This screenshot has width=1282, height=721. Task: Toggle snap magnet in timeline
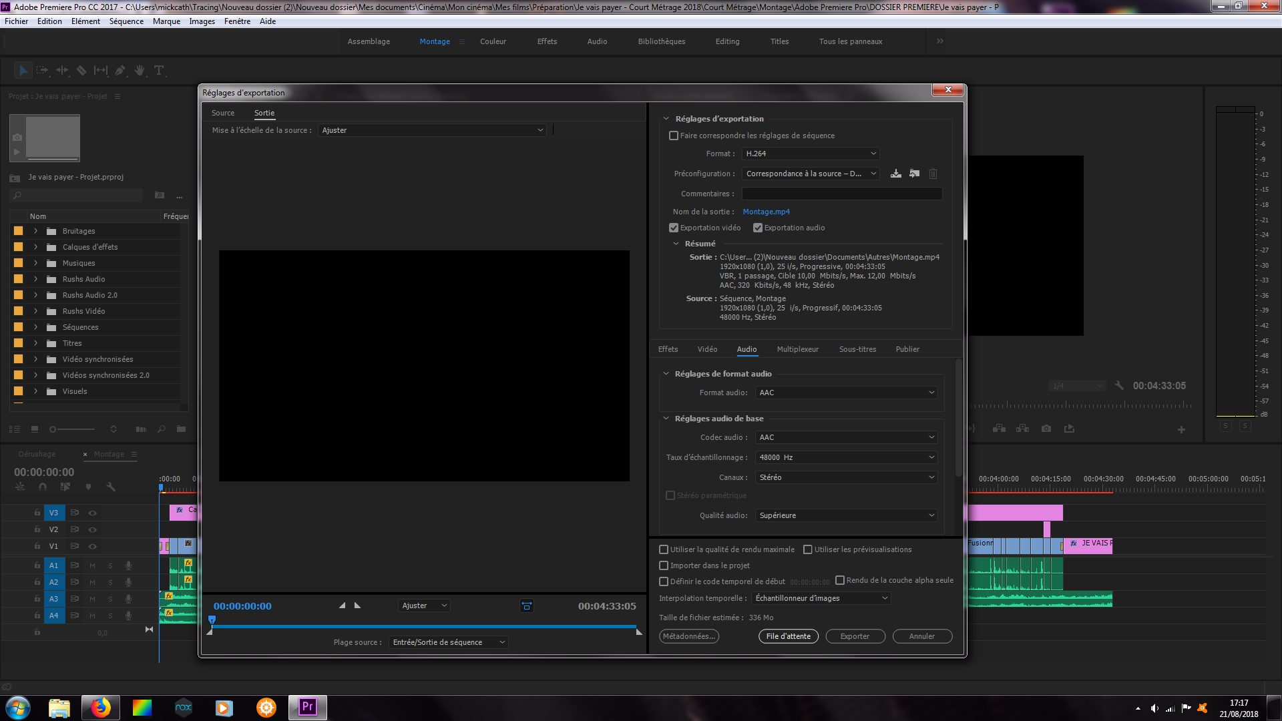click(x=43, y=487)
